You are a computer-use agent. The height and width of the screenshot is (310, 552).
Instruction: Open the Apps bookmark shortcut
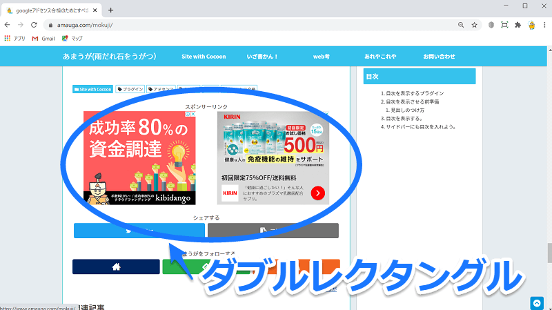coord(15,38)
